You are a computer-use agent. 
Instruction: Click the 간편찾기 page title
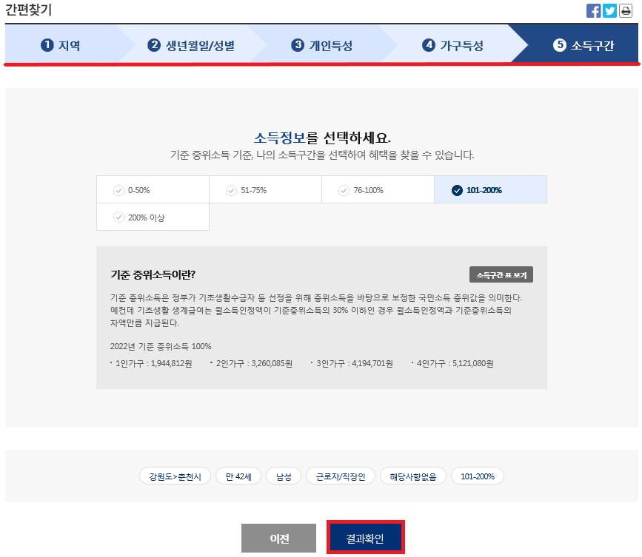(28, 10)
